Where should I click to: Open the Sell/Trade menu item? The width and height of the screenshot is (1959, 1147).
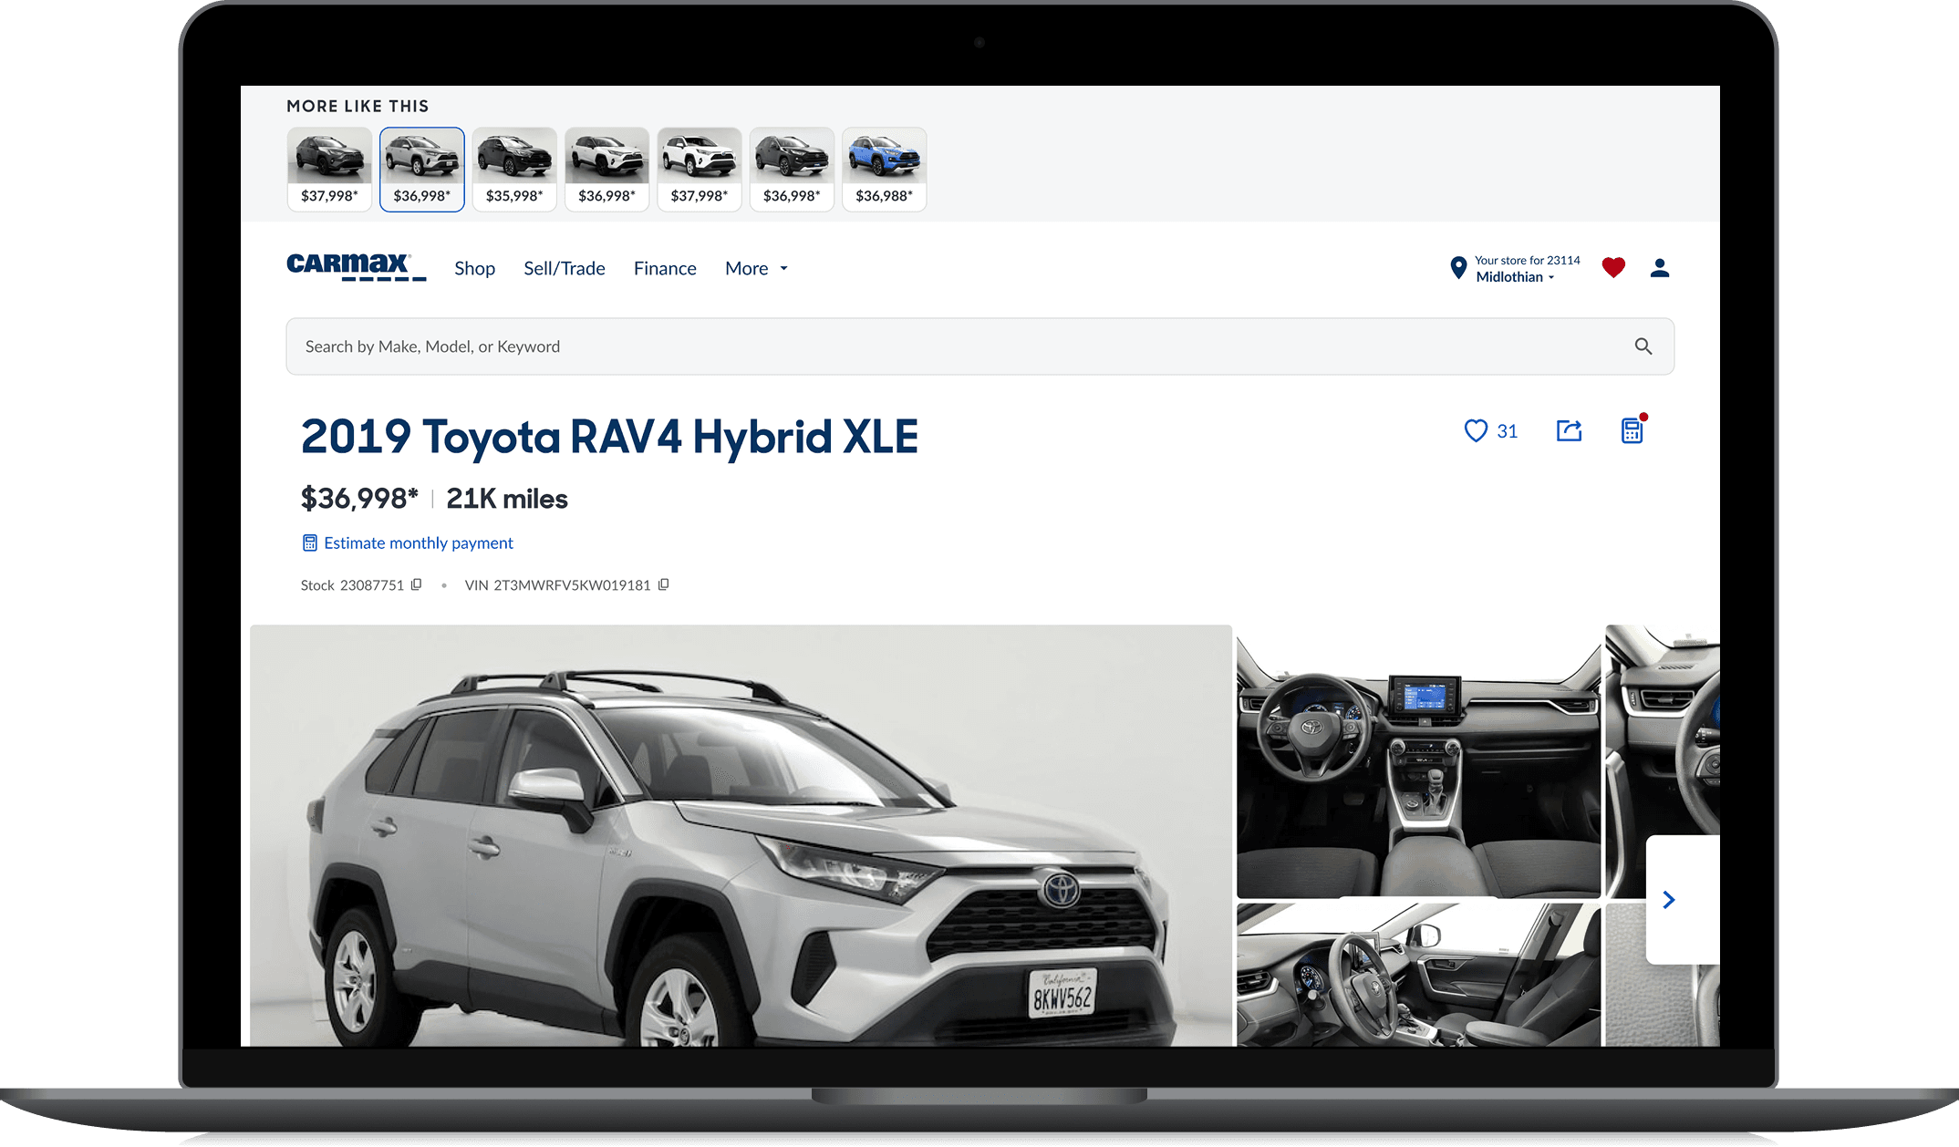click(x=565, y=268)
